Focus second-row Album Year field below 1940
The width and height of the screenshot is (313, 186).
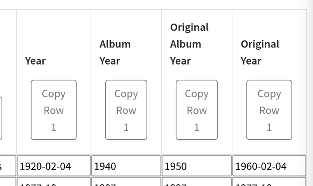tap(126, 182)
